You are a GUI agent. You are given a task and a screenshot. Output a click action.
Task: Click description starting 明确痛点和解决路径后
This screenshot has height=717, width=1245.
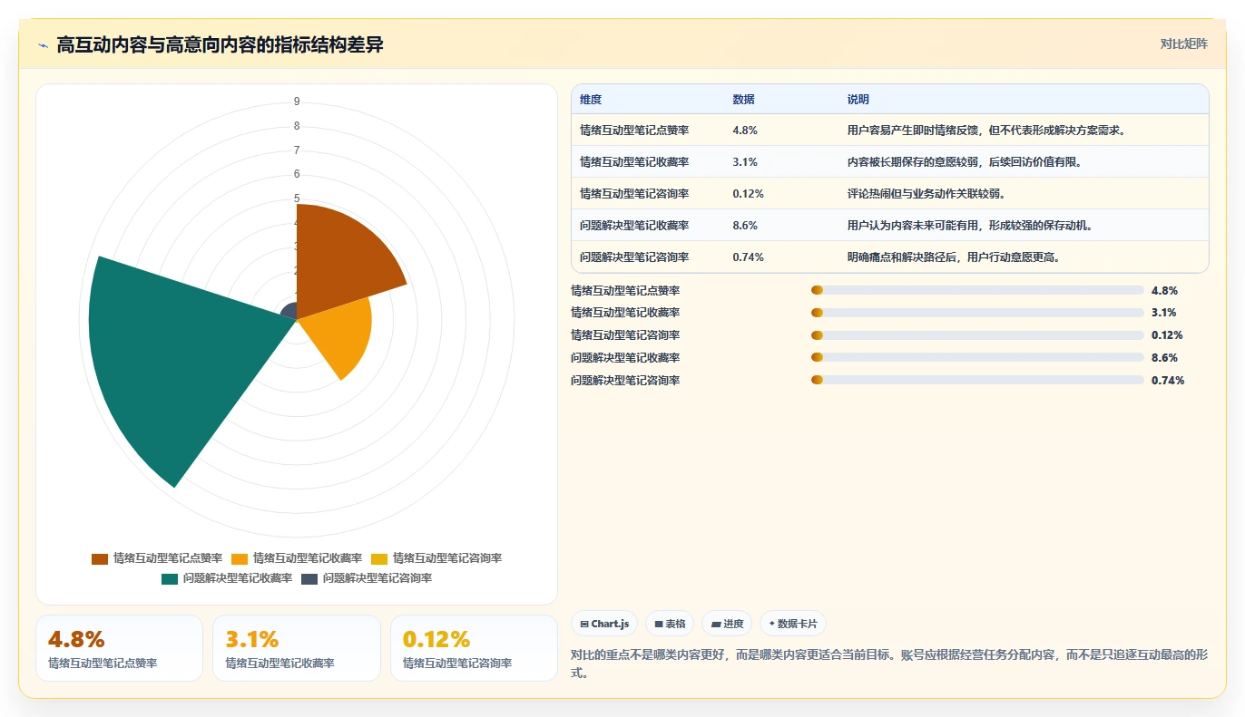click(954, 257)
